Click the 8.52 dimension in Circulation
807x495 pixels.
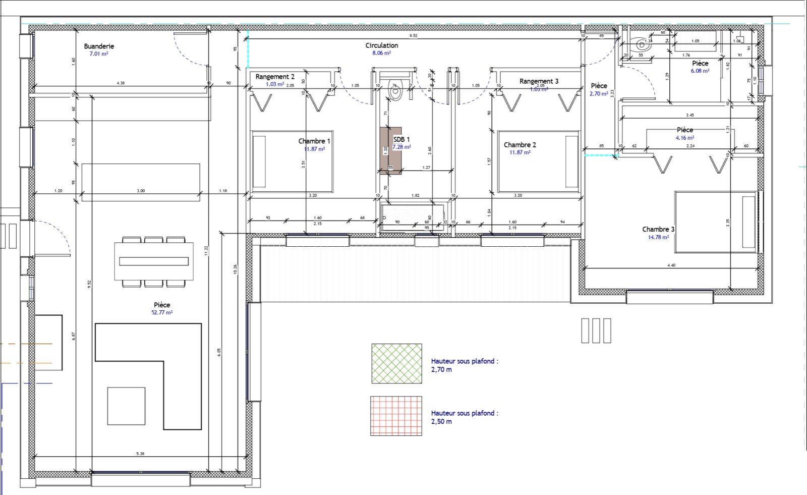coord(414,36)
